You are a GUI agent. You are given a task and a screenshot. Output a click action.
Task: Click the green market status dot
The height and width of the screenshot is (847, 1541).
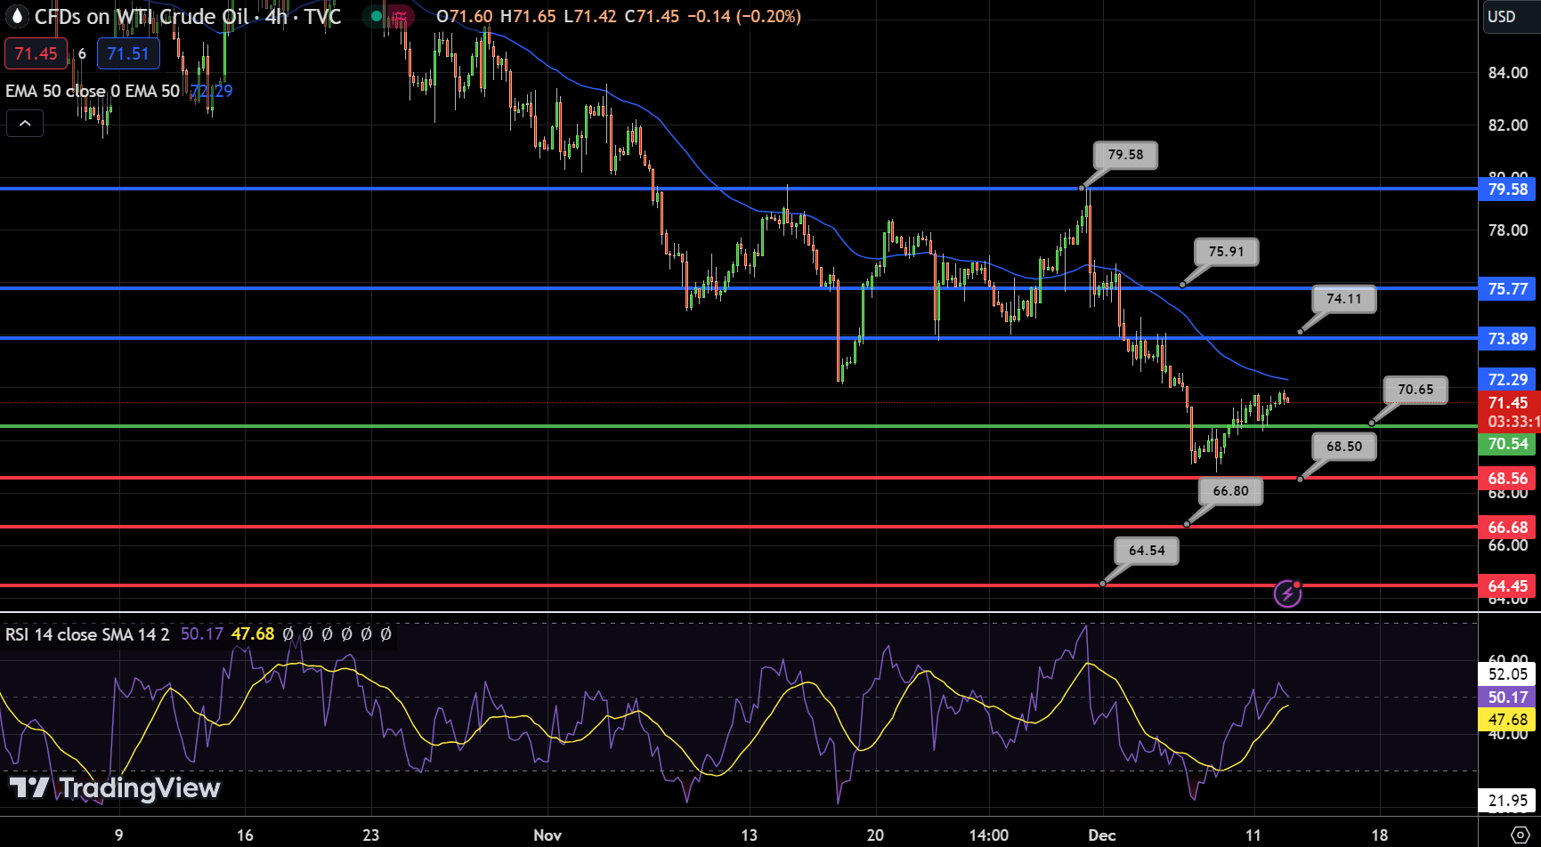(377, 16)
